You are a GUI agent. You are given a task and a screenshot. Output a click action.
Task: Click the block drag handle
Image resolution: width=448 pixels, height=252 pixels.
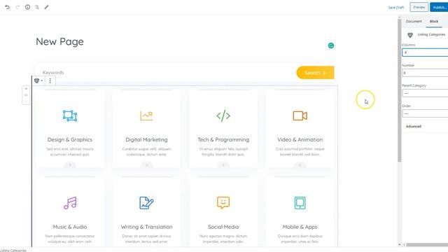(26, 95)
